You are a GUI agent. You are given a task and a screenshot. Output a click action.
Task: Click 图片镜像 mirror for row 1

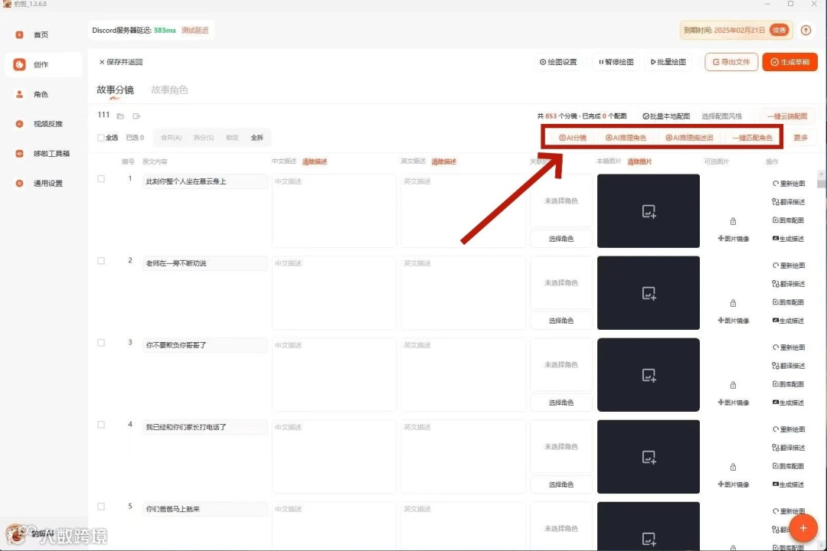click(x=734, y=239)
